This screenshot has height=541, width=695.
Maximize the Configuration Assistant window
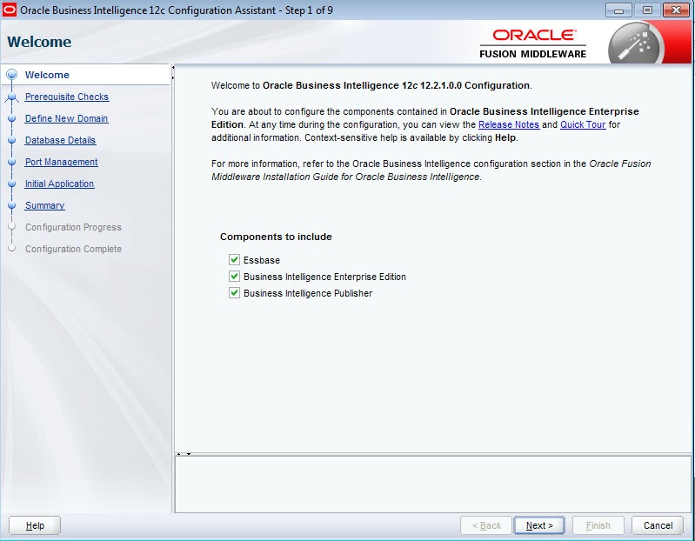click(x=647, y=10)
